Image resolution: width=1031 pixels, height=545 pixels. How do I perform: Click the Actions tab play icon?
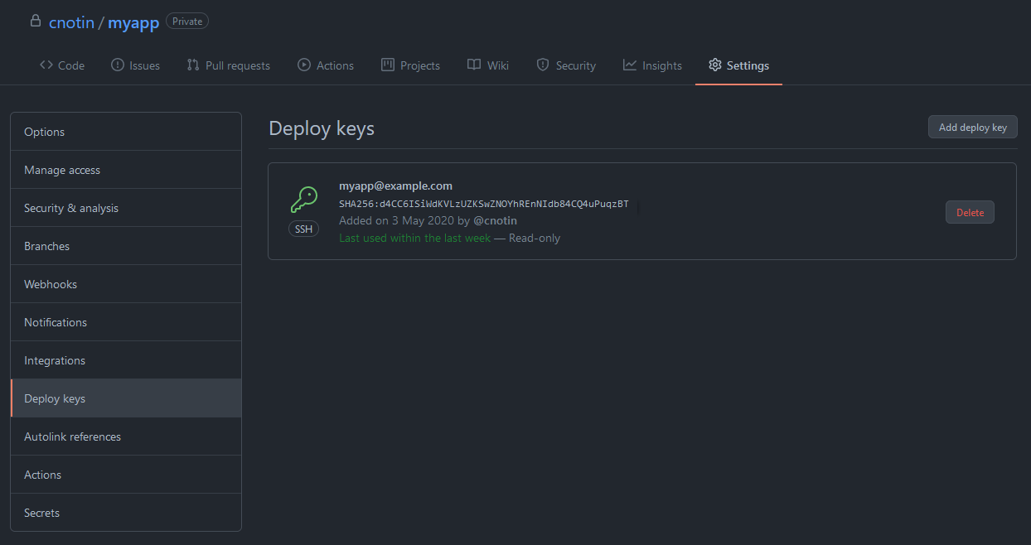tap(304, 65)
